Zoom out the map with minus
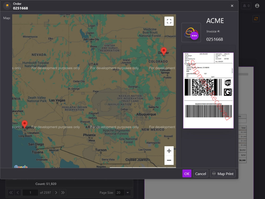This screenshot has height=199, width=265. coord(169,160)
